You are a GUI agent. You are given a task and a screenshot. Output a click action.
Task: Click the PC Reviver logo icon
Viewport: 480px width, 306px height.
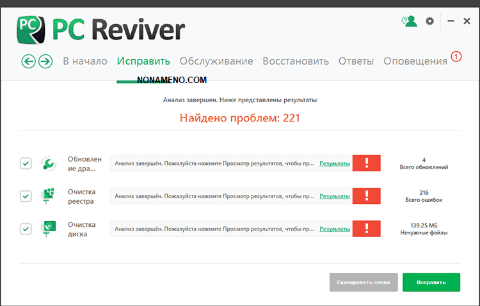point(30,29)
